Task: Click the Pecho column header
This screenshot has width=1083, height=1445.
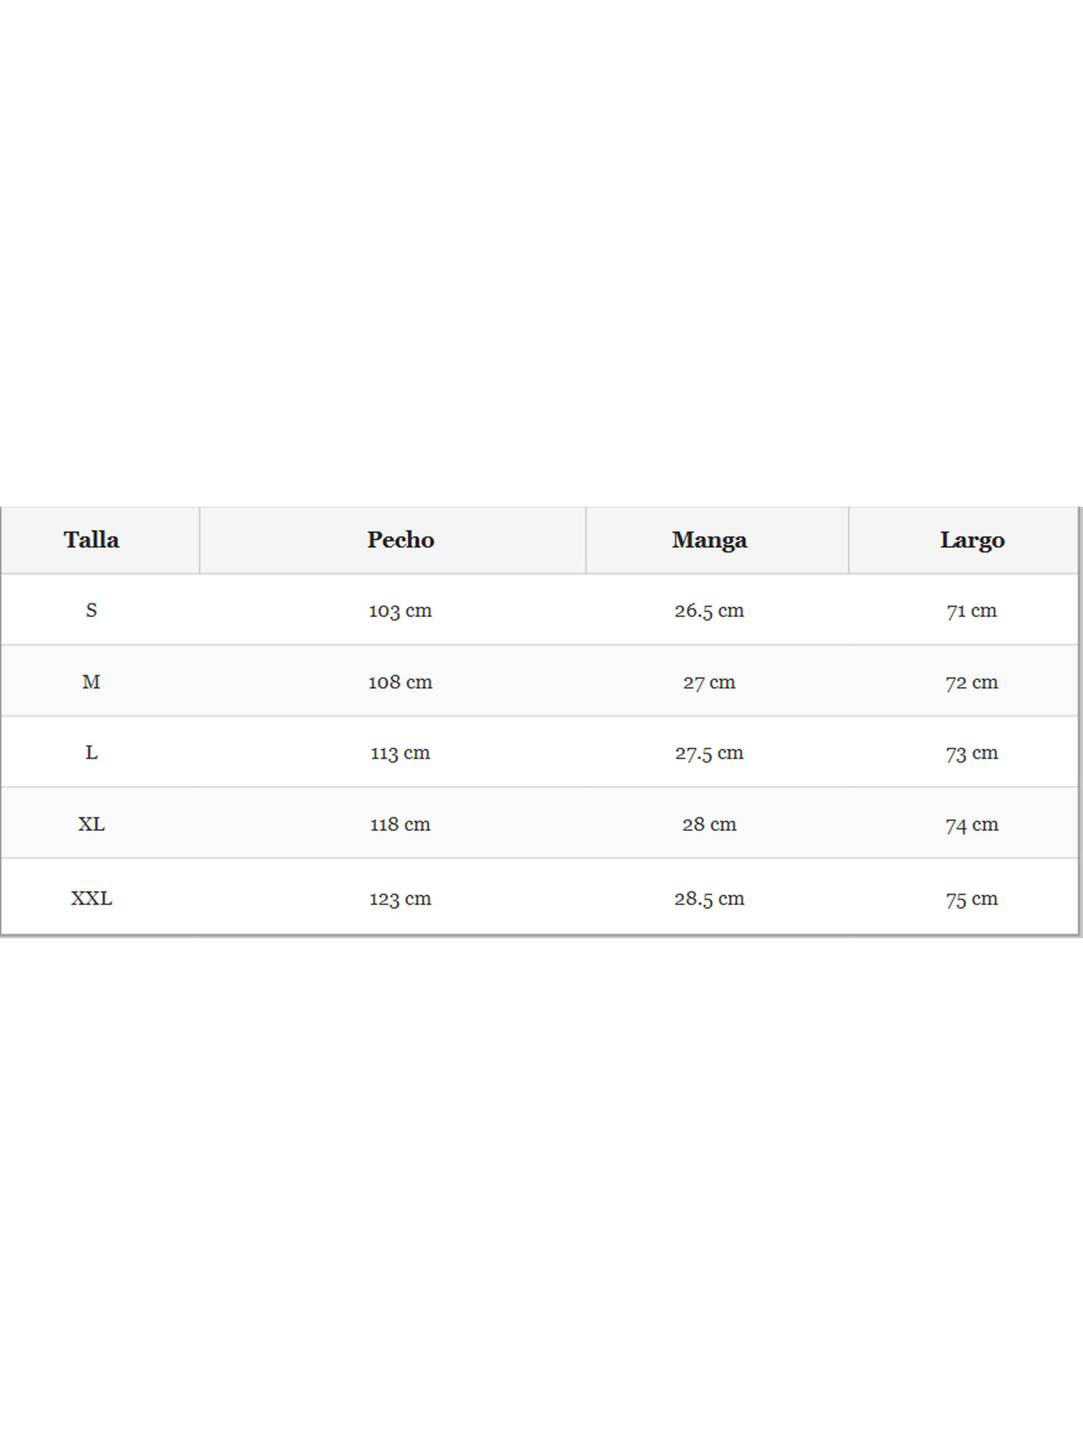Action: (400, 540)
